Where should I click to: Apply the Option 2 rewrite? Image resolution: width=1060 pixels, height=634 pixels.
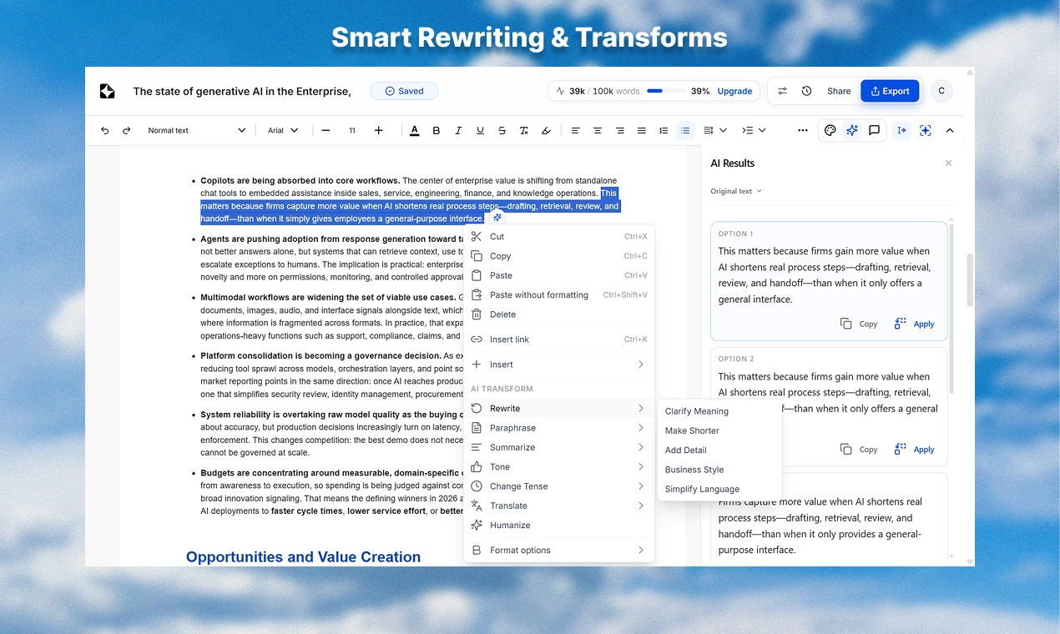(914, 449)
